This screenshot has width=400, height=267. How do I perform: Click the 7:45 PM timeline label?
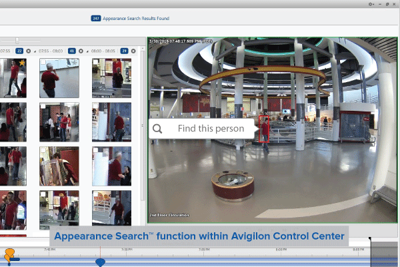[50, 250]
